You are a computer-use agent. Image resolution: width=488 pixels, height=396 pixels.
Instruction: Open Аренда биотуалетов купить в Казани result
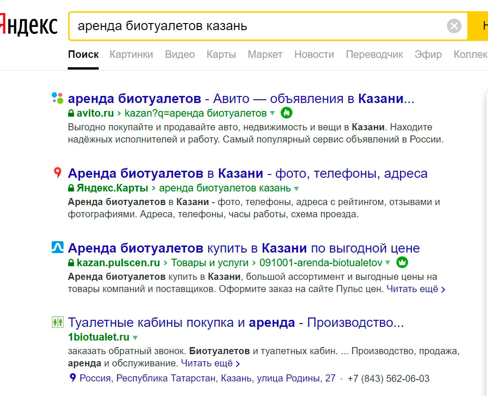[x=244, y=248]
